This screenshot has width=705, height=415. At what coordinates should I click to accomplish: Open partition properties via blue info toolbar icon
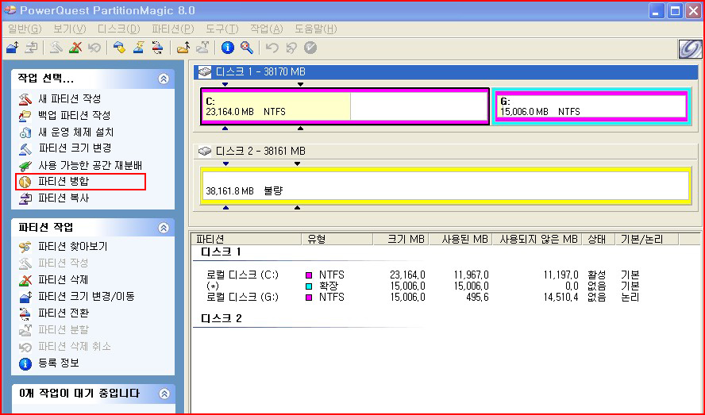click(228, 47)
